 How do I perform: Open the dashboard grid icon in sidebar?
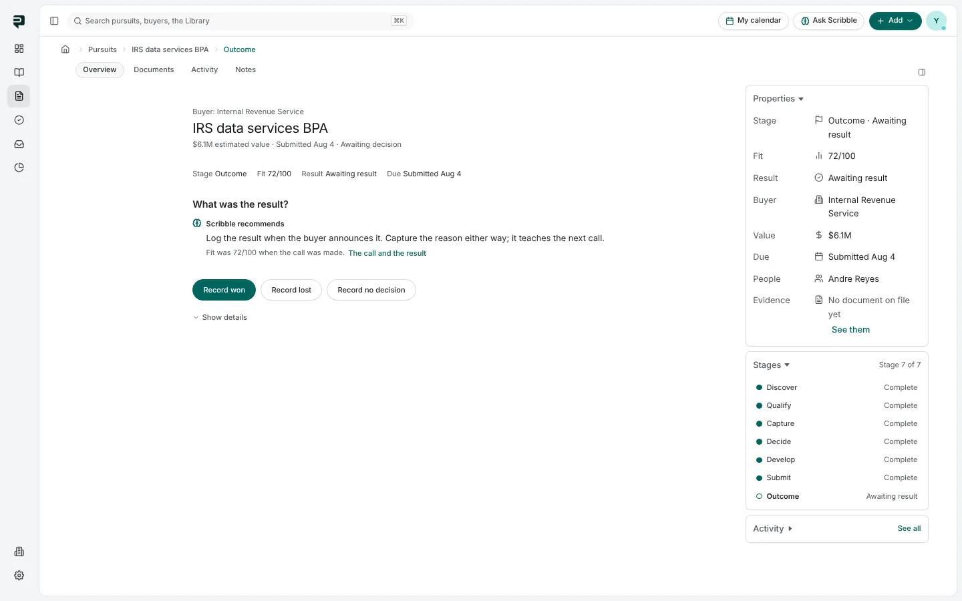click(x=19, y=49)
